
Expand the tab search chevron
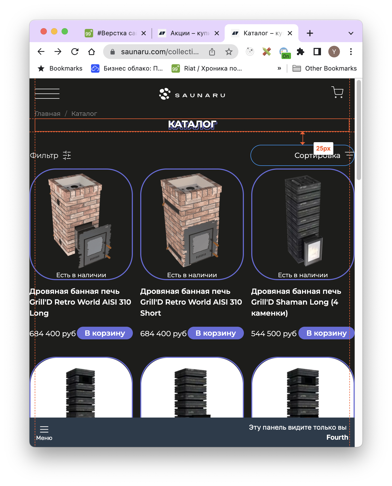click(x=351, y=33)
